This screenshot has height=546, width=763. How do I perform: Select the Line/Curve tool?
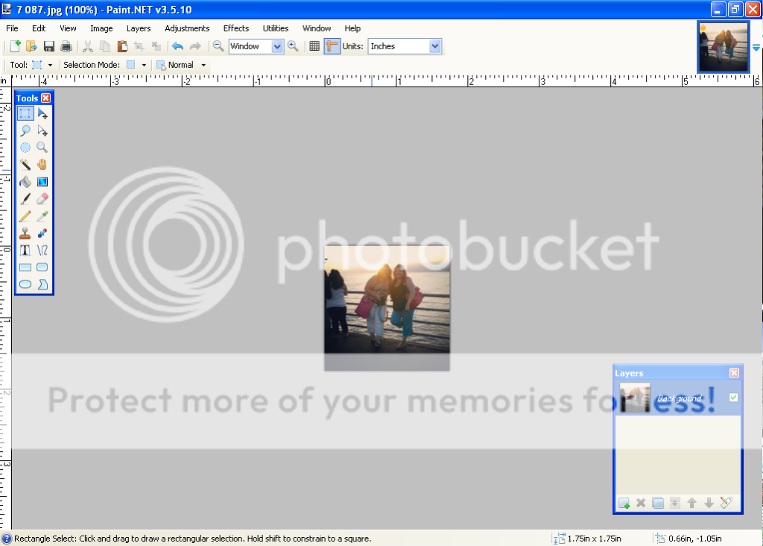pos(42,251)
